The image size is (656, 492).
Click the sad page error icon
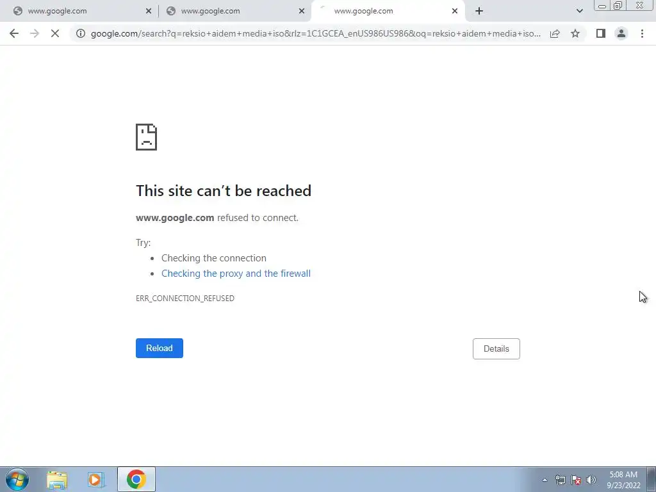coord(147,137)
